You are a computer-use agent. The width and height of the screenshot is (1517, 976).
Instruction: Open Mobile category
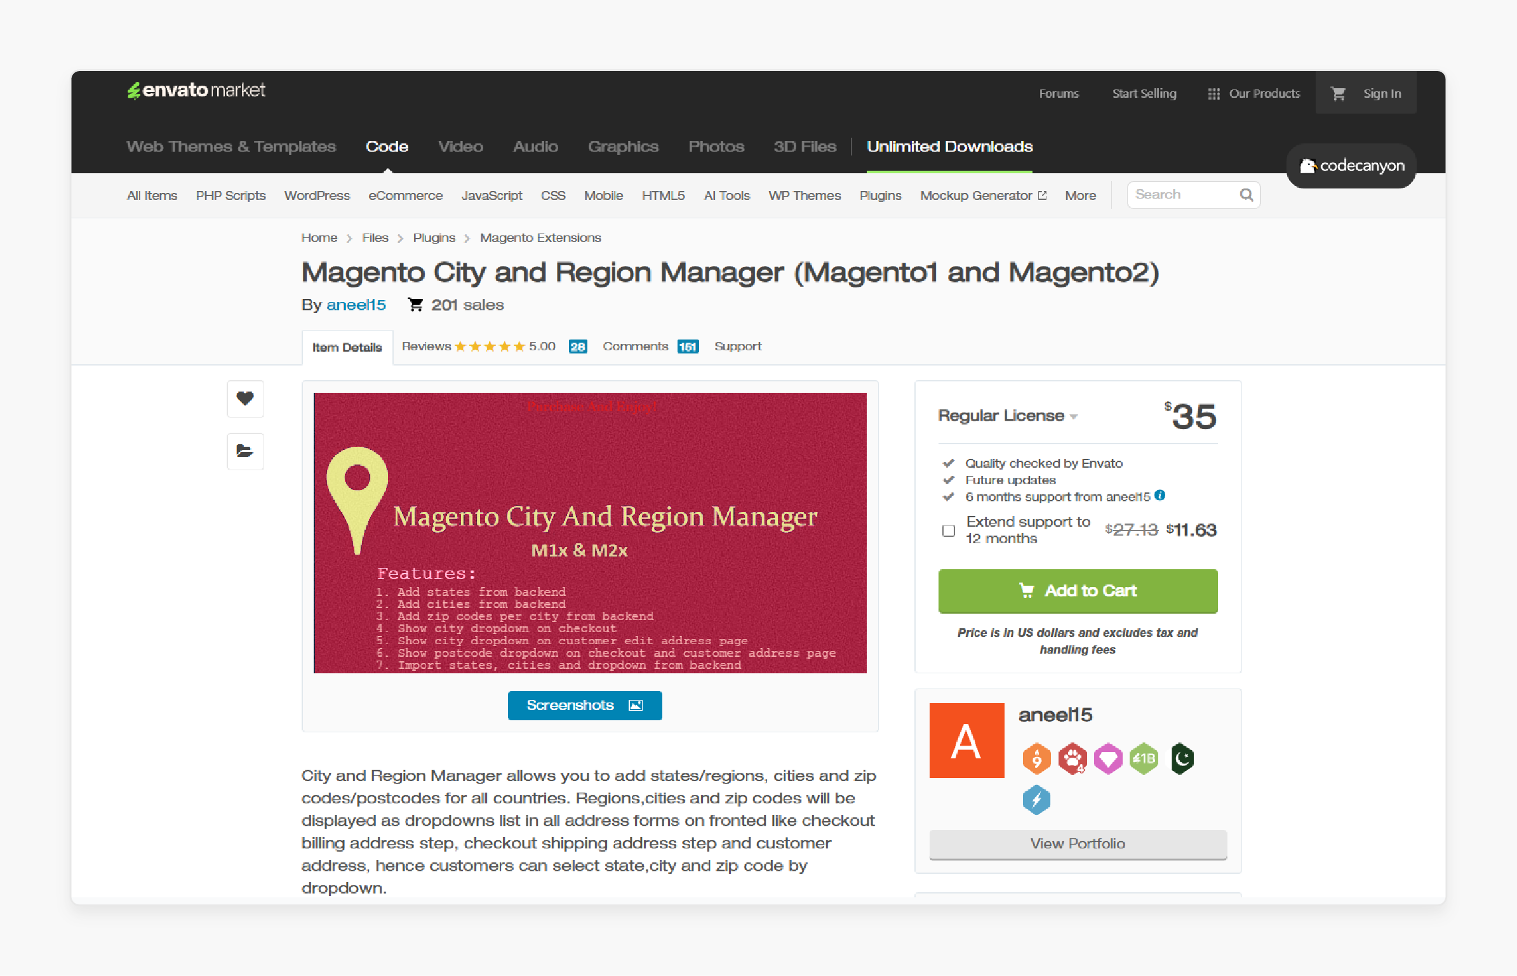[603, 195]
